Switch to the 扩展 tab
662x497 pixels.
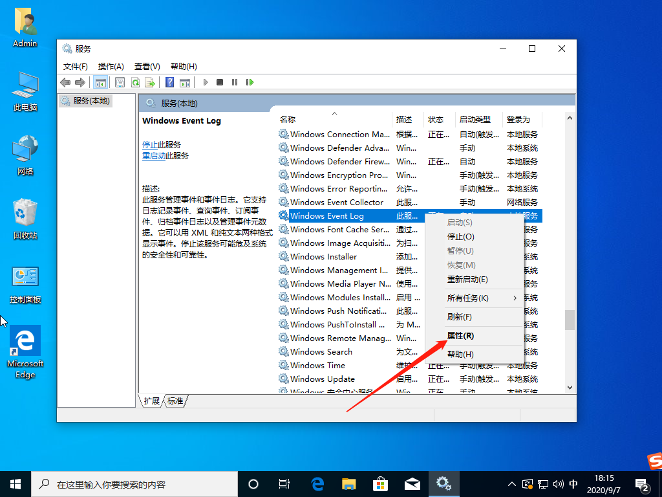coord(151,401)
